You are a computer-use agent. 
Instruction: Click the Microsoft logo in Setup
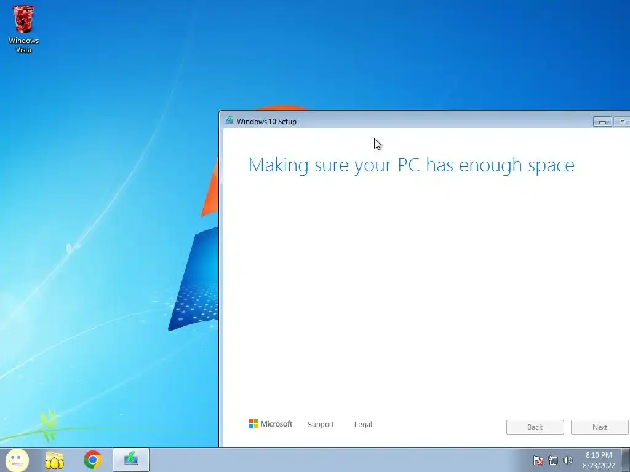(x=271, y=424)
